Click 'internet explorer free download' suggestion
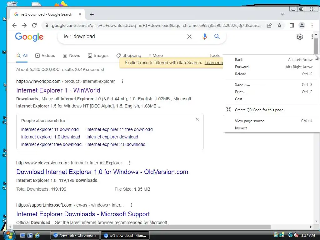Image resolution: width=320 pixels, height=240 pixels. point(52,144)
